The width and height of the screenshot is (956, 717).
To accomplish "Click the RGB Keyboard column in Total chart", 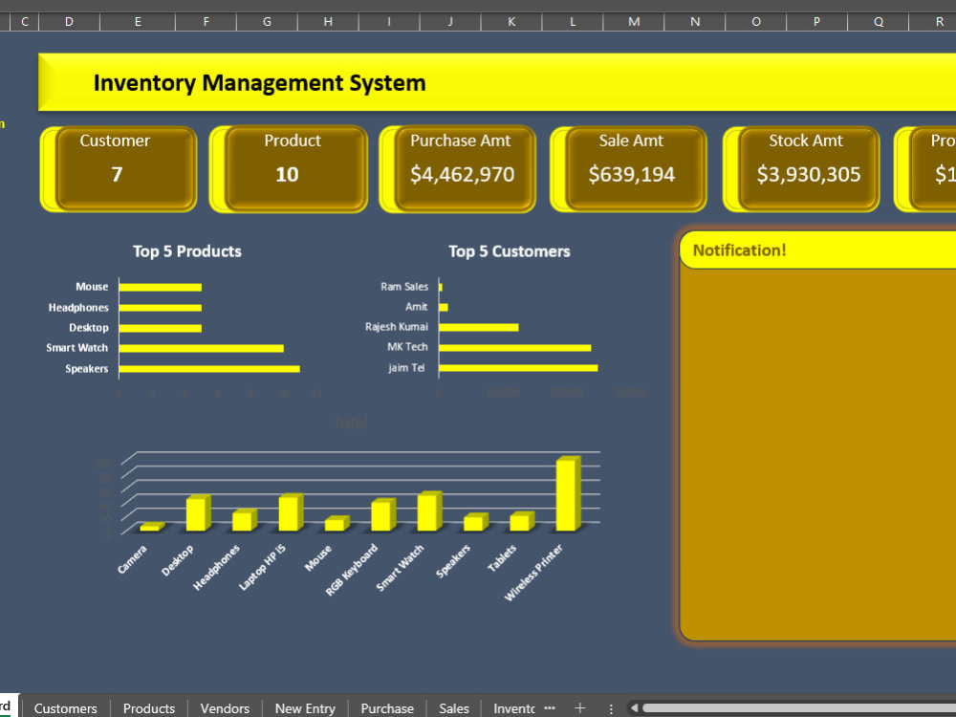I will (383, 514).
